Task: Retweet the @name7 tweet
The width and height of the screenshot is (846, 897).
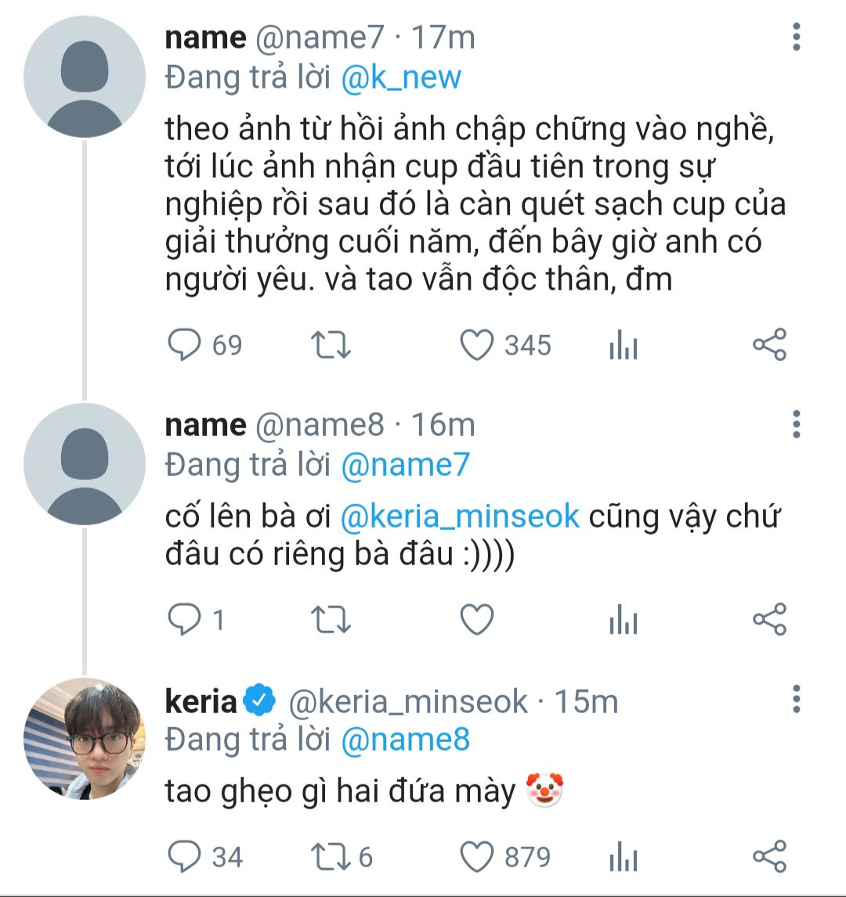Action: [331, 345]
